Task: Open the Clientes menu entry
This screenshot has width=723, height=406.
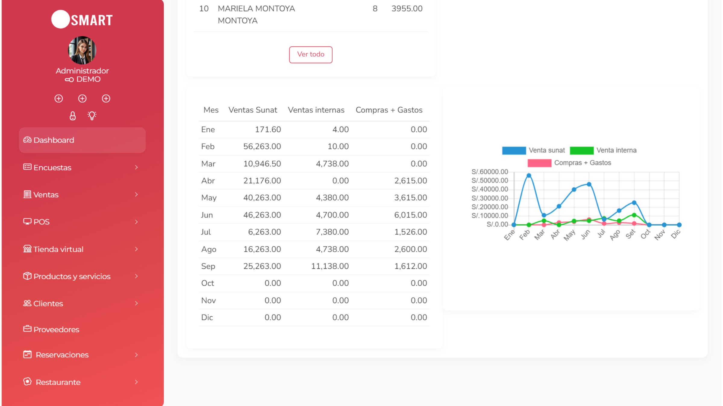Action: tap(48, 303)
